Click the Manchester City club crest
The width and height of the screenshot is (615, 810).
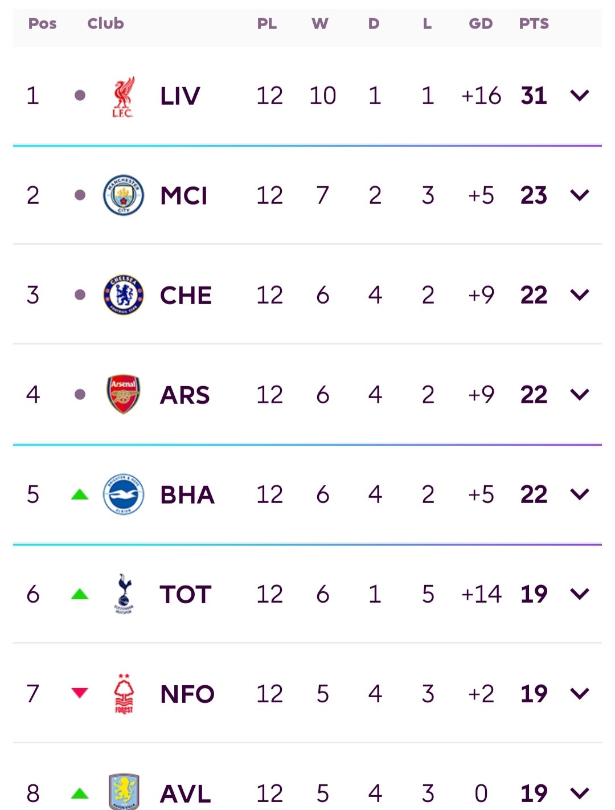pos(123,195)
